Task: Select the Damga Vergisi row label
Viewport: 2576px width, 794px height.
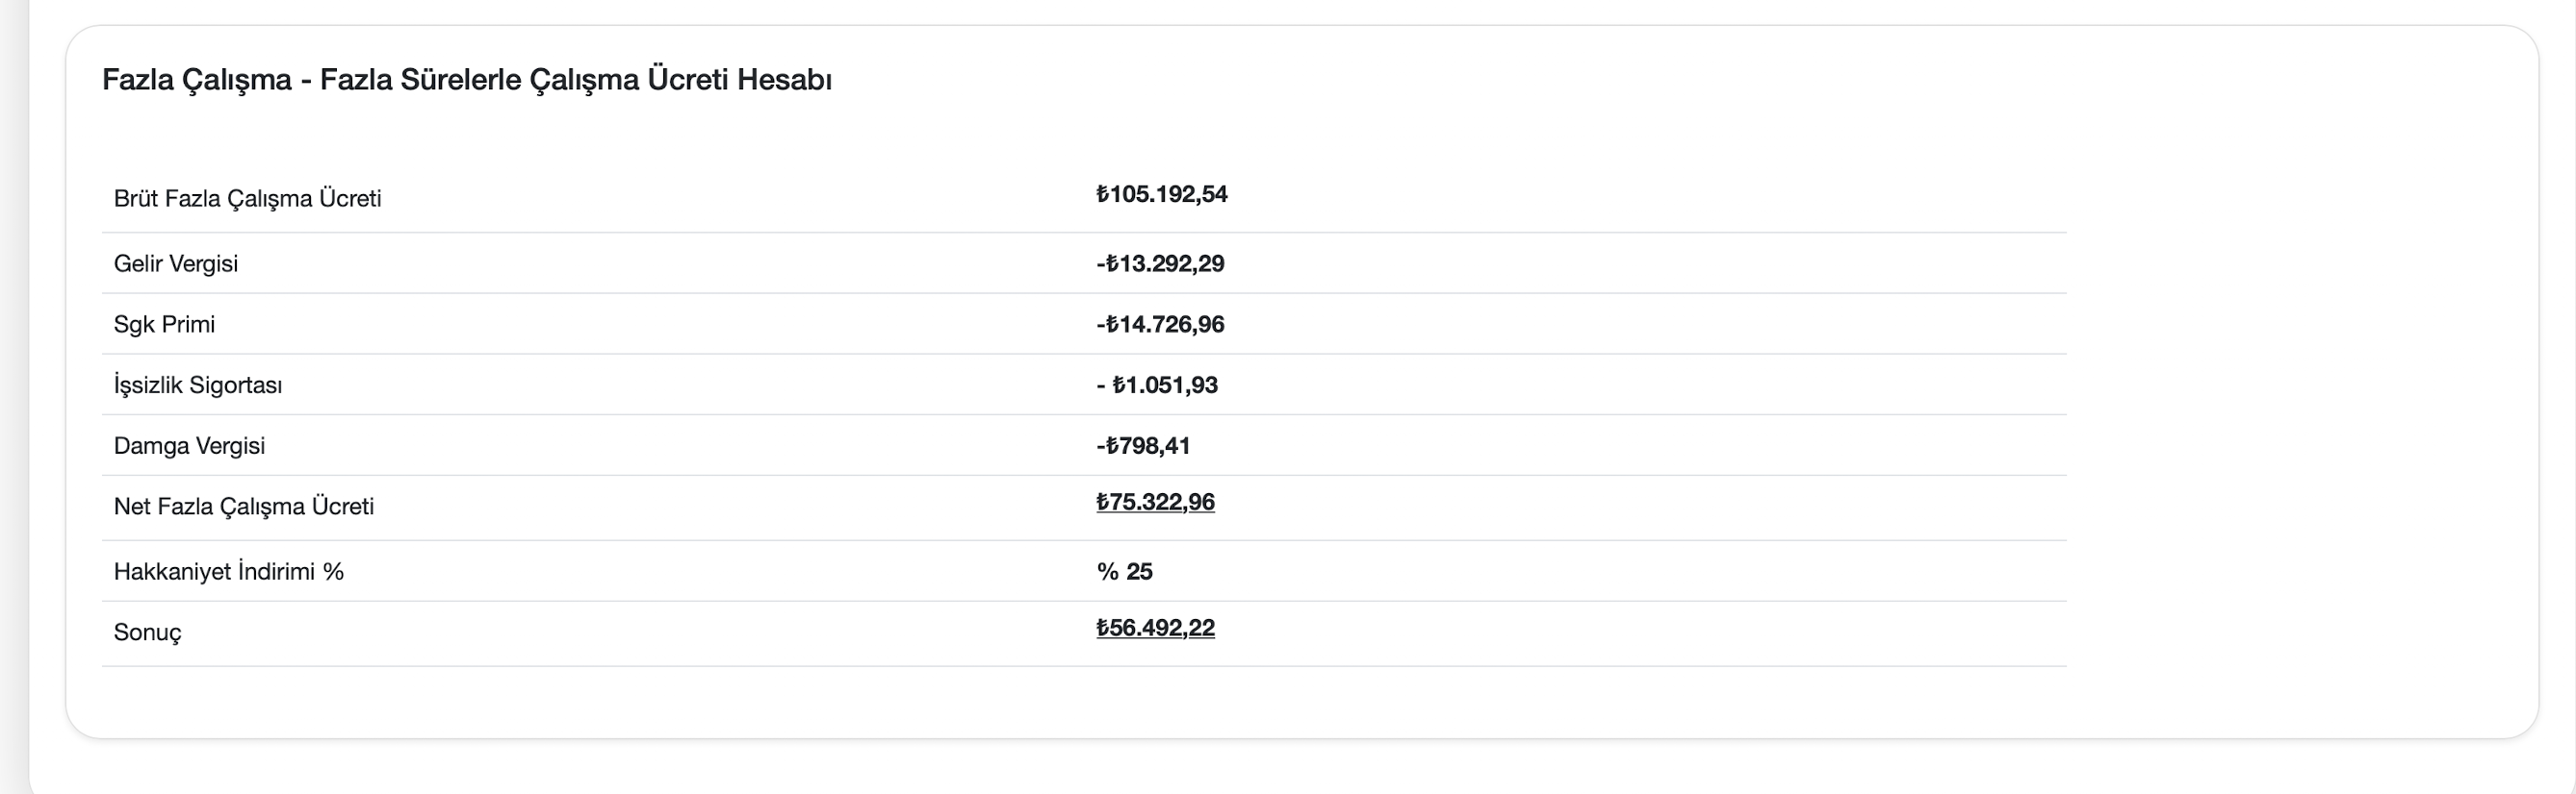Action: (x=189, y=446)
